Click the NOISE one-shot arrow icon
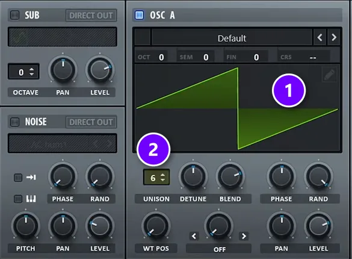Screen dimensions: 352x259 (x=31, y=178)
